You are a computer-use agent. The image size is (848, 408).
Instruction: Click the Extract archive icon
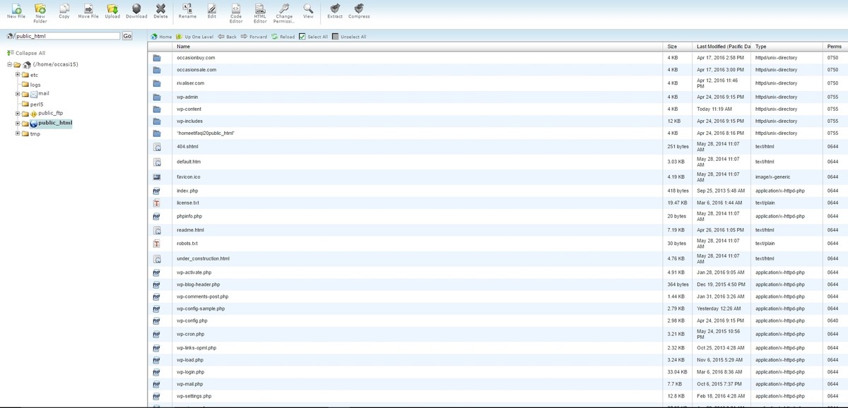pyautogui.click(x=335, y=8)
